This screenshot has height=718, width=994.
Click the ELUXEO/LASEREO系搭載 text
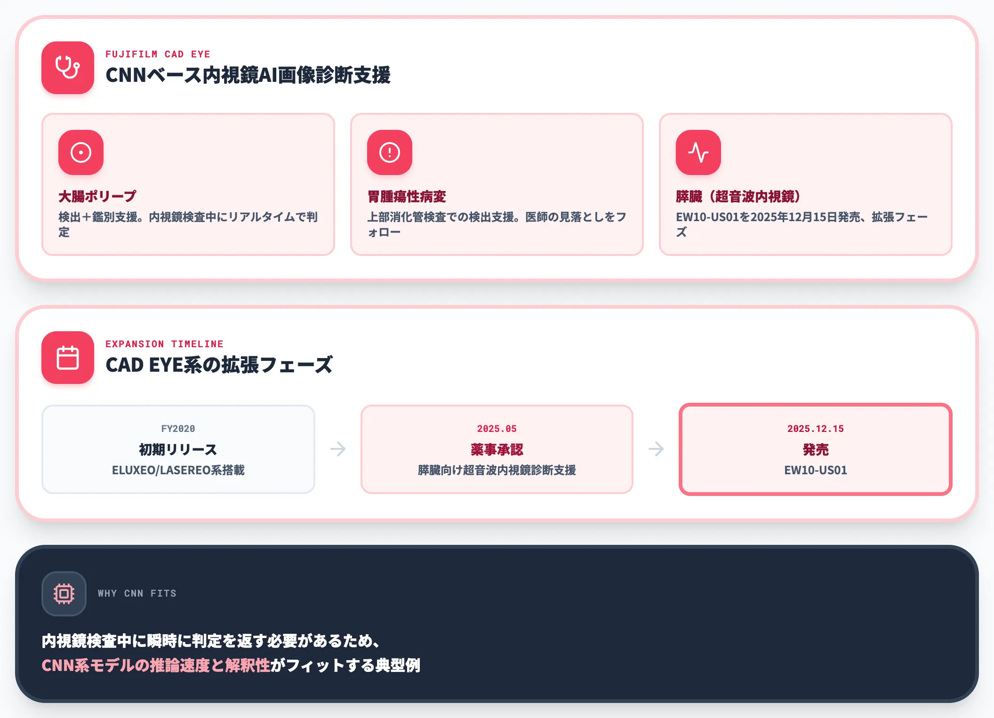[178, 470]
